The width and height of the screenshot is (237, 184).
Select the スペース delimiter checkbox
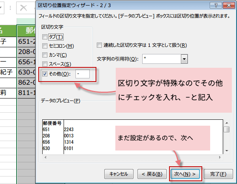coord(45,64)
